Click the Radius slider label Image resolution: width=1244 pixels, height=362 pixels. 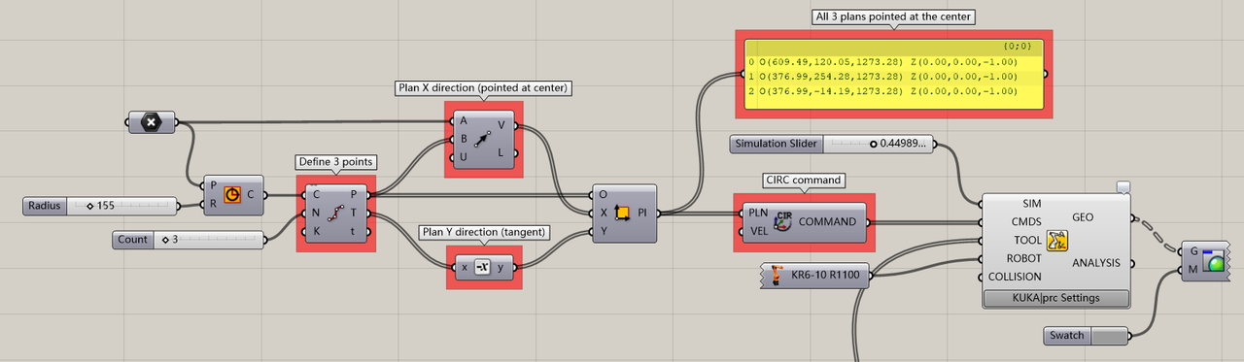pyautogui.click(x=44, y=206)
